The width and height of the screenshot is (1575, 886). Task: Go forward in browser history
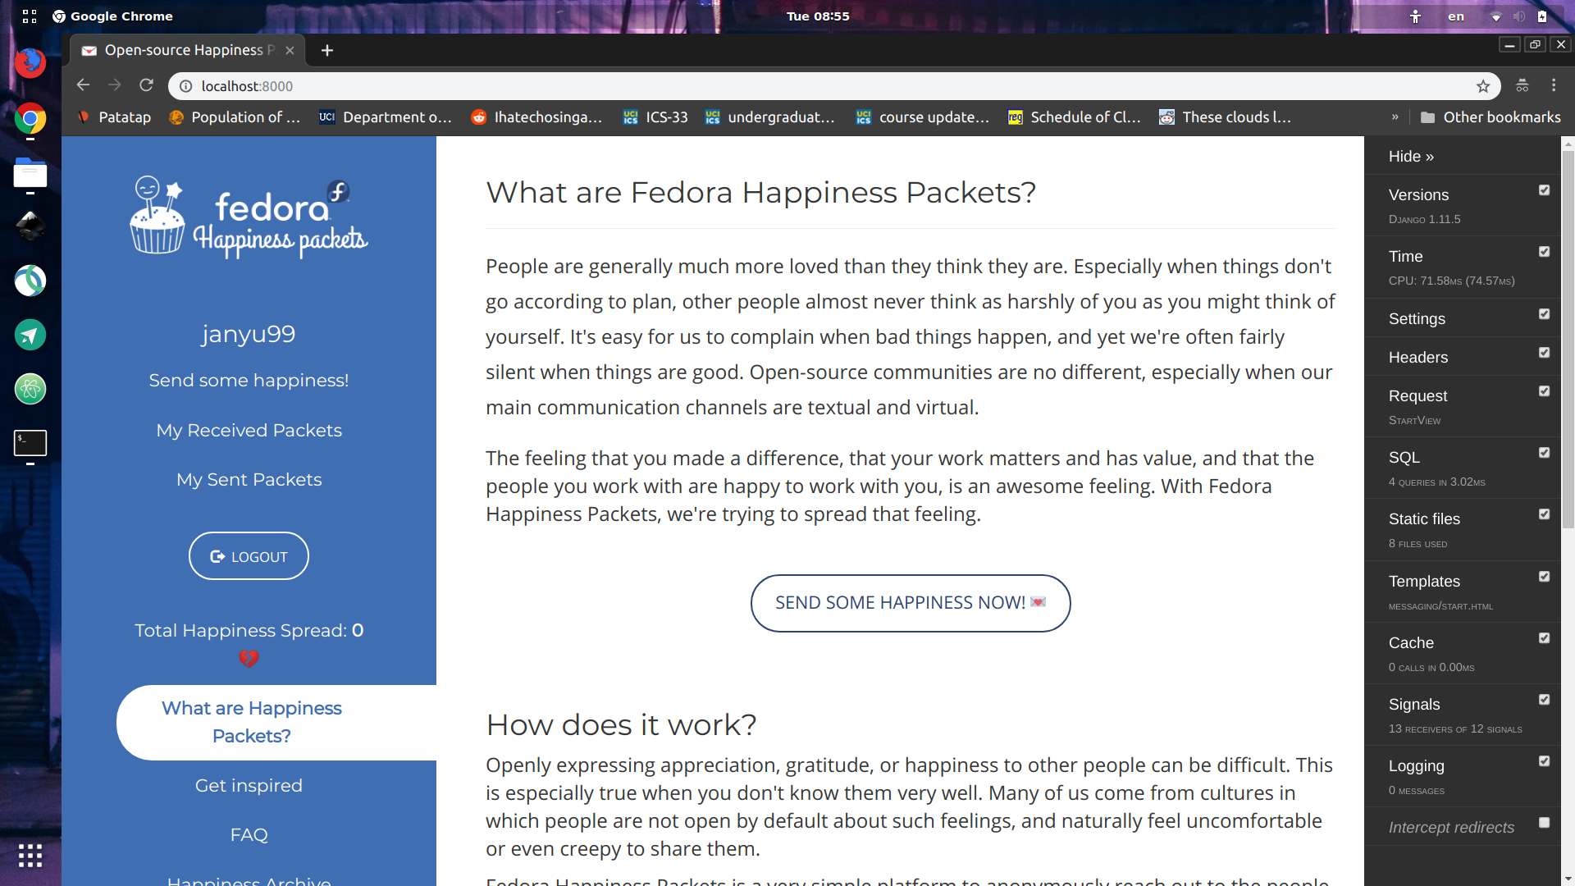(115, 85)
